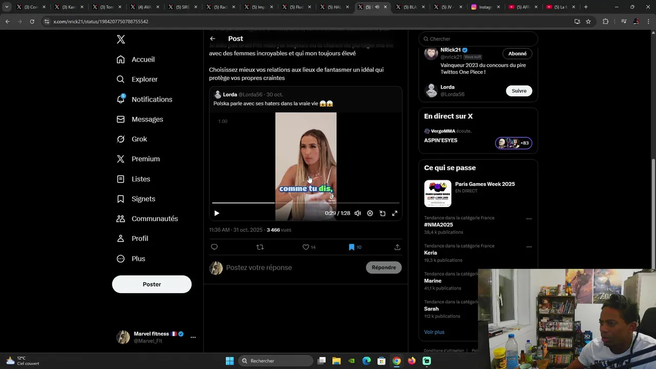Open a new browser tab
Viewport: 656px width, 369px height.
pyautogui.click(x=586, y=7)
